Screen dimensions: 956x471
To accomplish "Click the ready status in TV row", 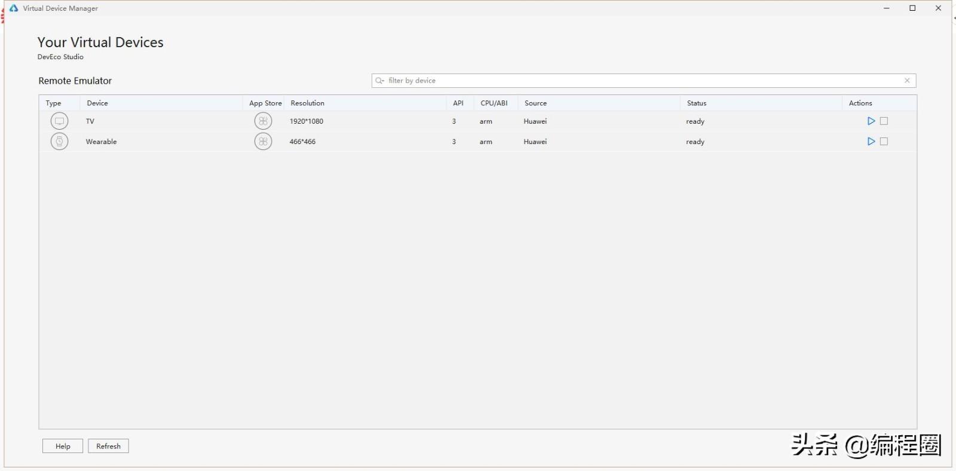I will coord(695,121).
